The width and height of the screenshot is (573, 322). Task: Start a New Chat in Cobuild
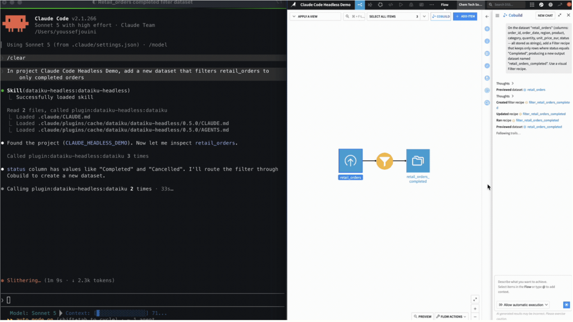coord(545,16)
